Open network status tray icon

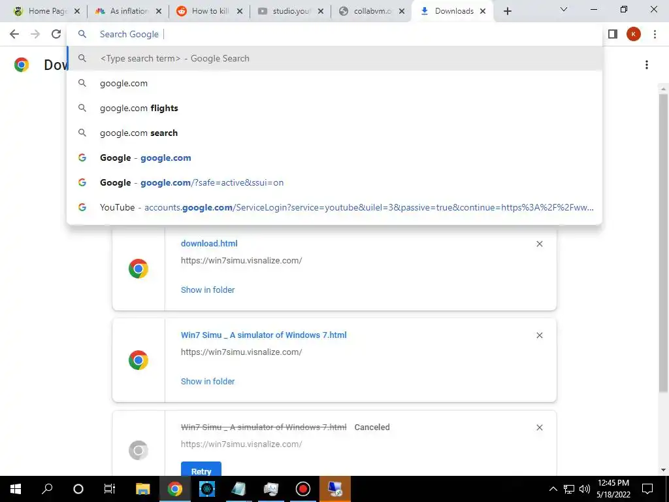click(x=569, y=489)
